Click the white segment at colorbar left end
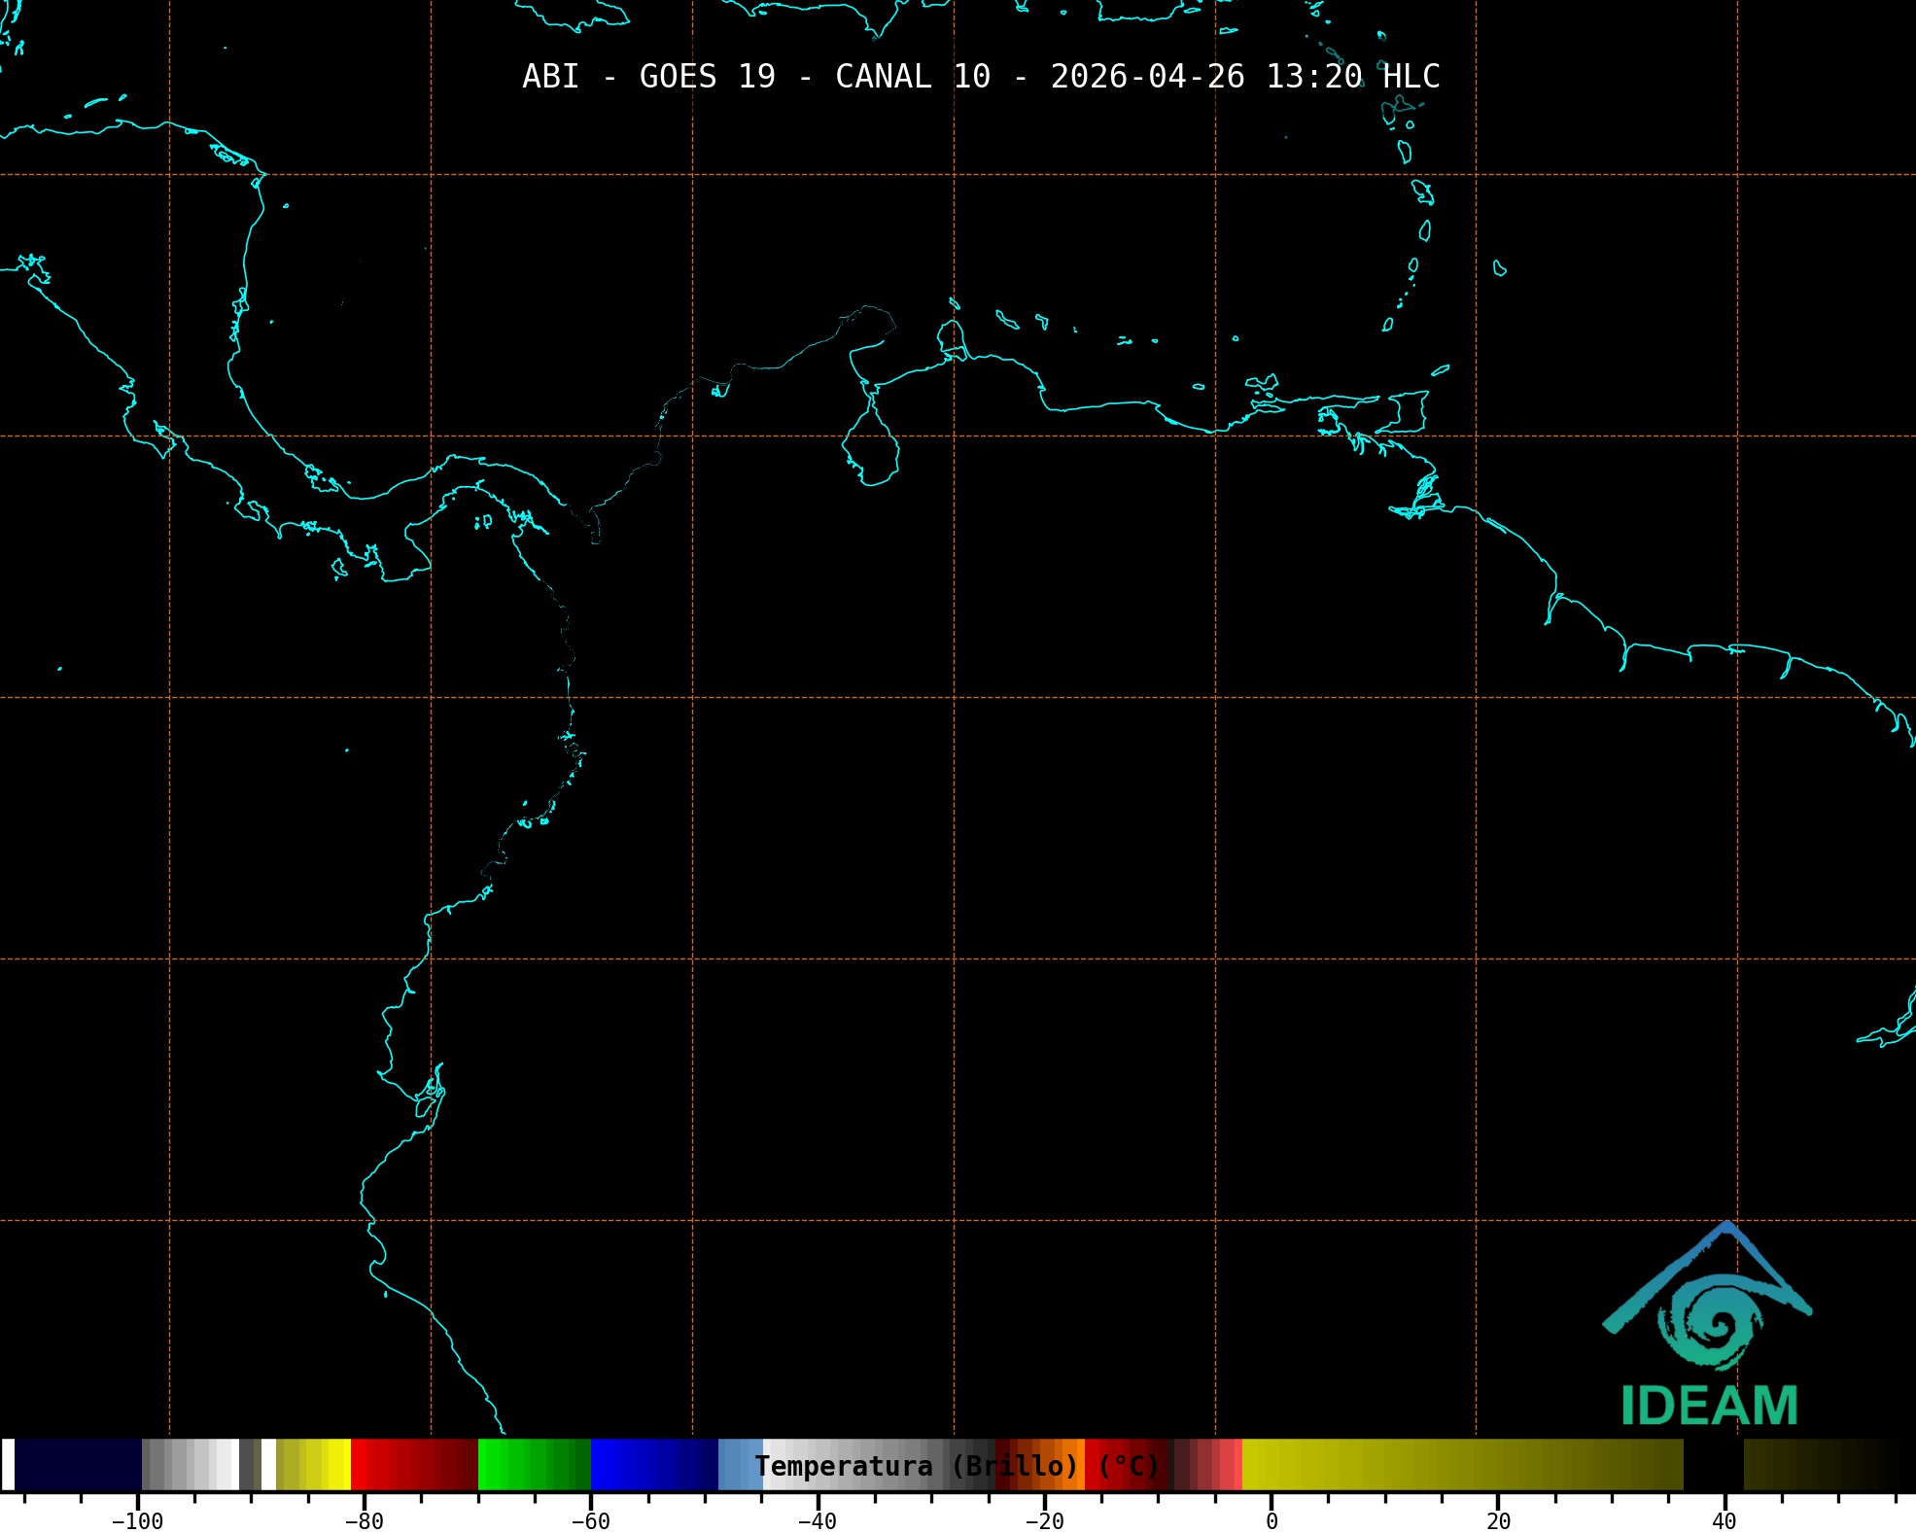This screenshot has height=1533, width=1916. 8,1464
